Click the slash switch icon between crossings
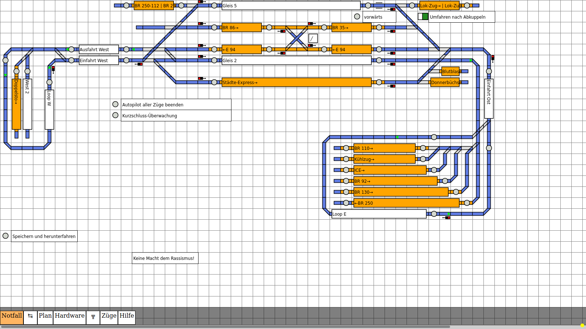 pos(313,38)
